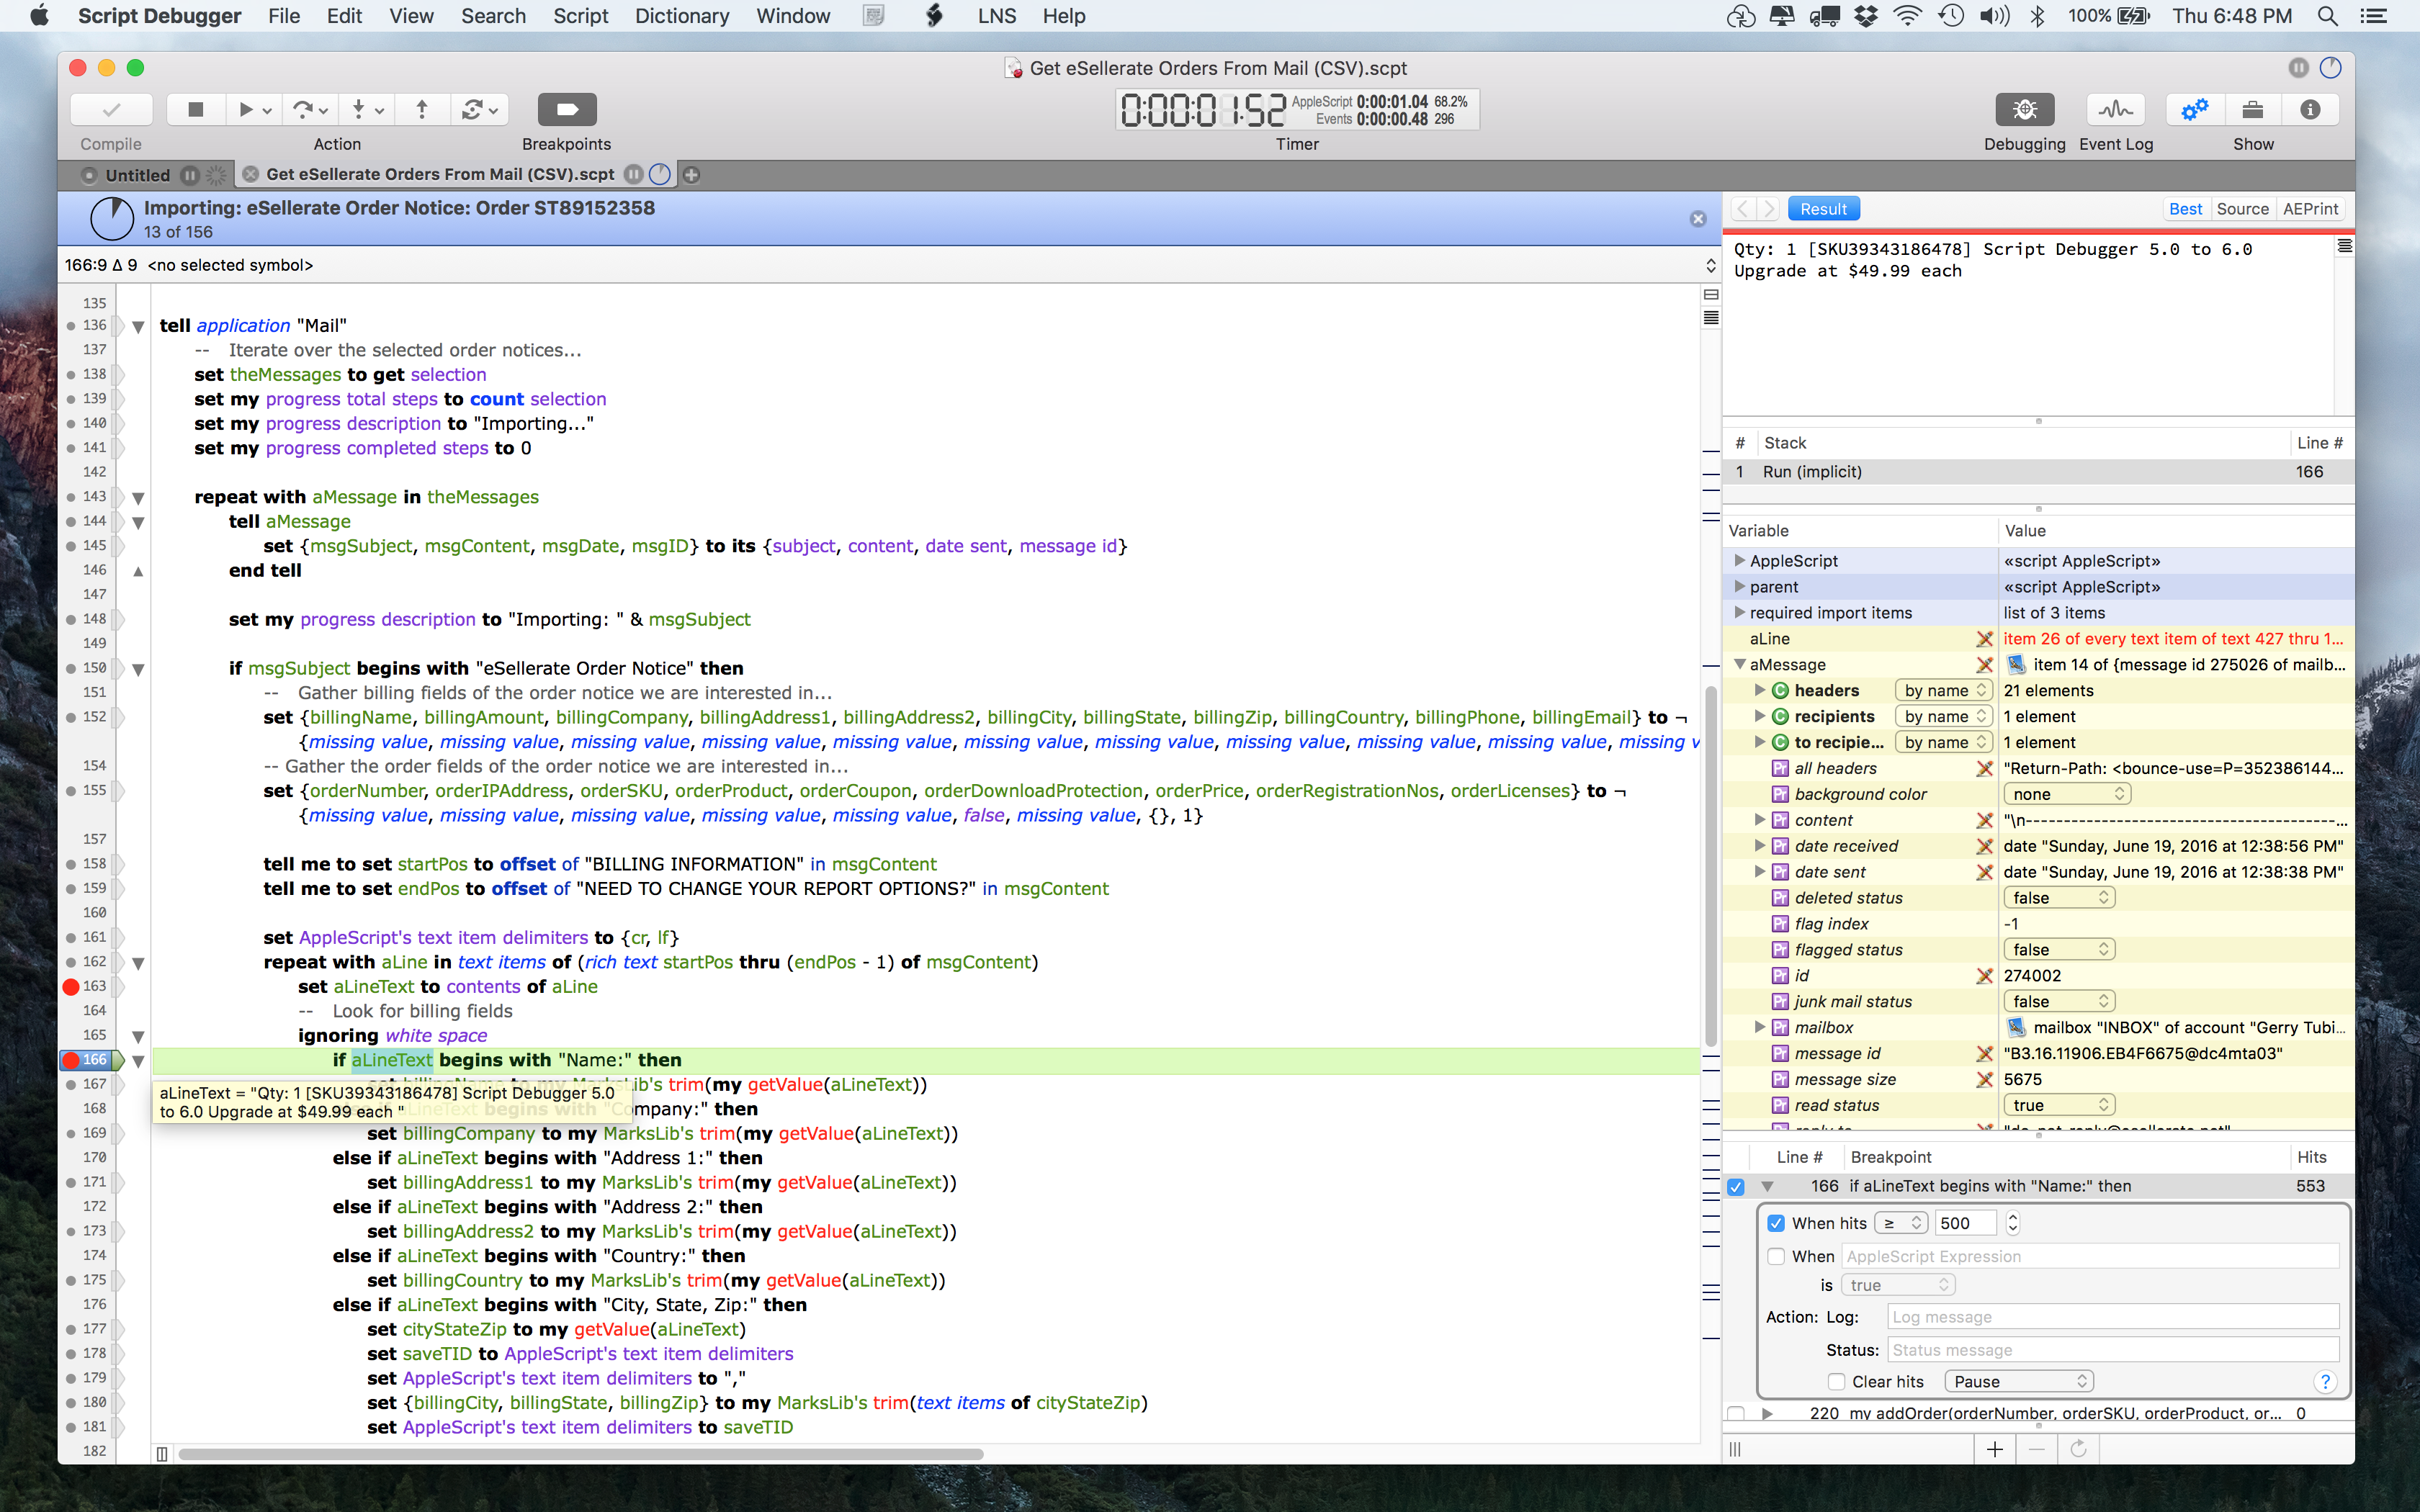Show the toolbox panel icon
Screen dimensions: 2420x1512
tap(2252, 109)
